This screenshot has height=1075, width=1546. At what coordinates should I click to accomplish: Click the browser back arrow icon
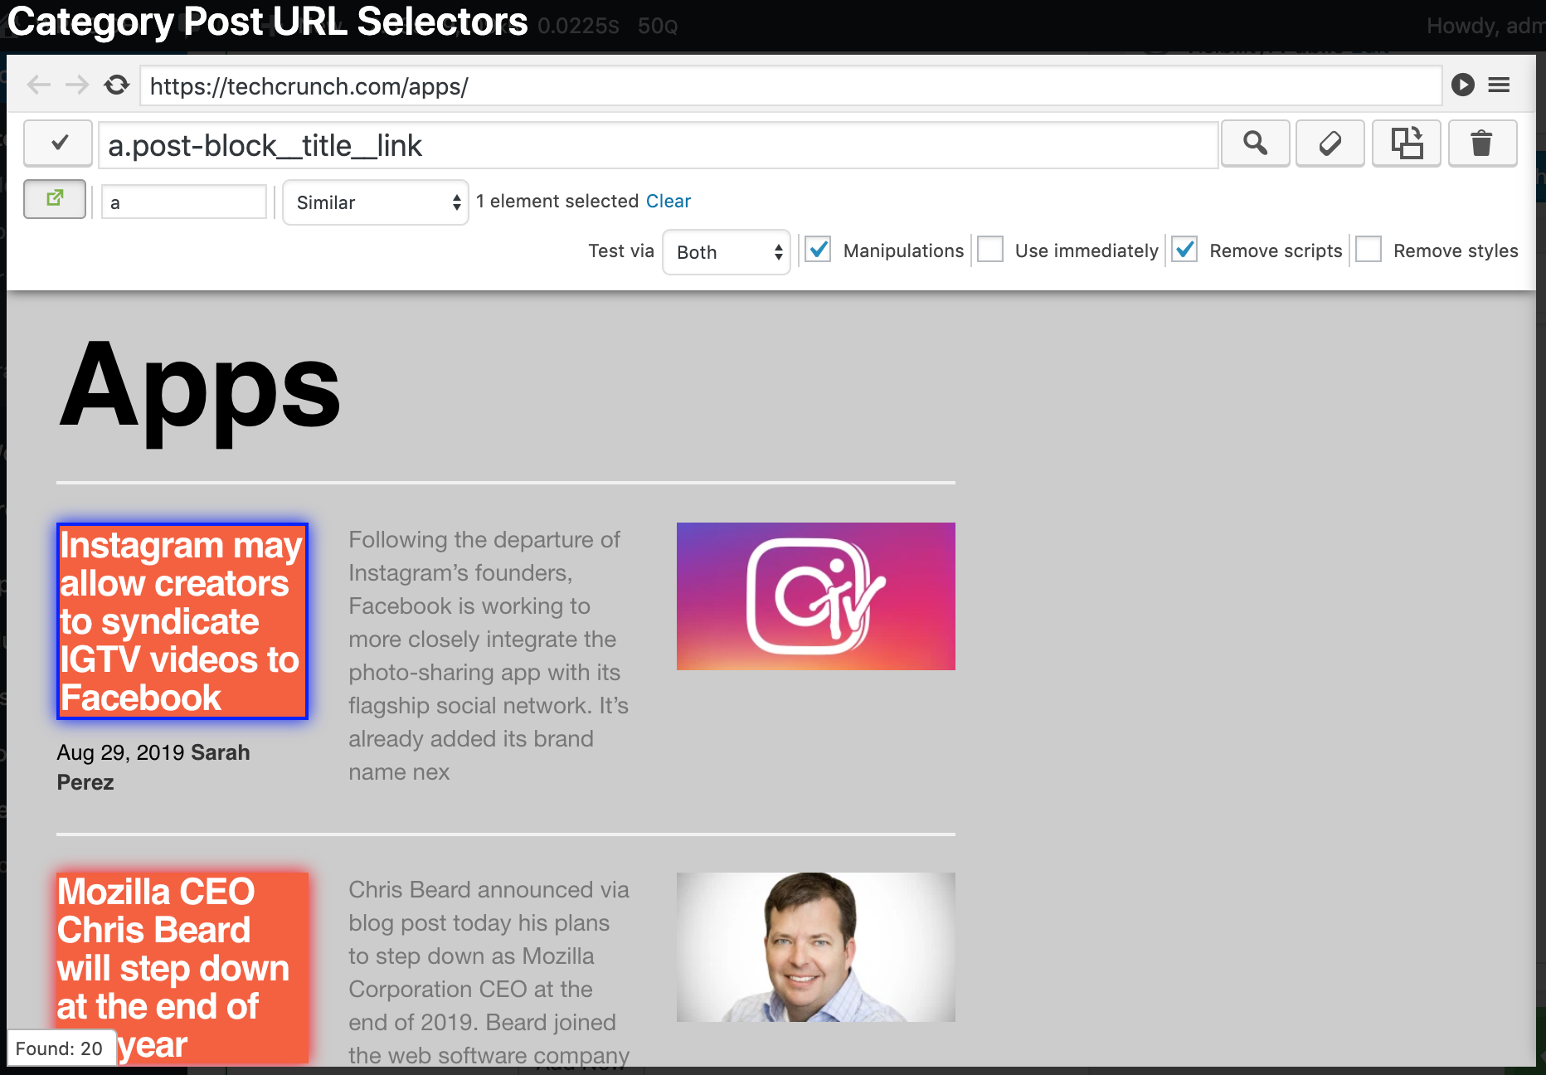point(38,85)
